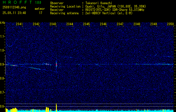Click receiver info R820T2(RTL-SDR) SDR-Sharp 53.372MHz
Screen dimensions: 176x112
click(x=115, y=10)
